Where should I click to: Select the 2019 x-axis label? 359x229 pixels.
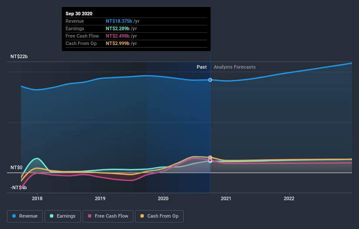point(100,198)
